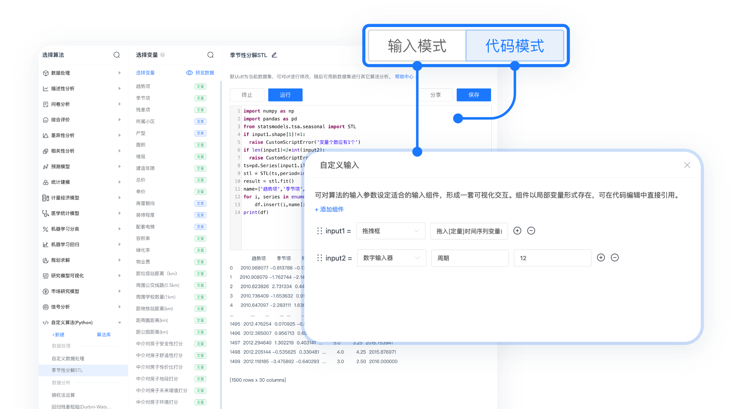Open the 描述性分析 category icon
Viewport: 740px width, 409px height.
pos(46,88)
